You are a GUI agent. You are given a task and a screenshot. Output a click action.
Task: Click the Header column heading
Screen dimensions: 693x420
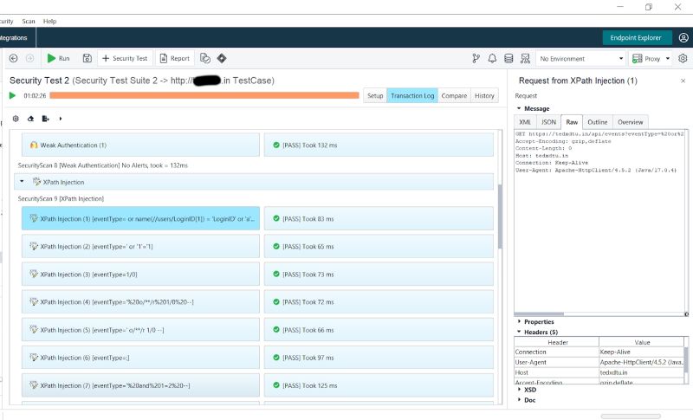coord(557,342)
